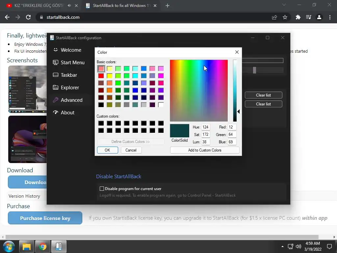Share this page icon in address bar

[x=274, y=17]
